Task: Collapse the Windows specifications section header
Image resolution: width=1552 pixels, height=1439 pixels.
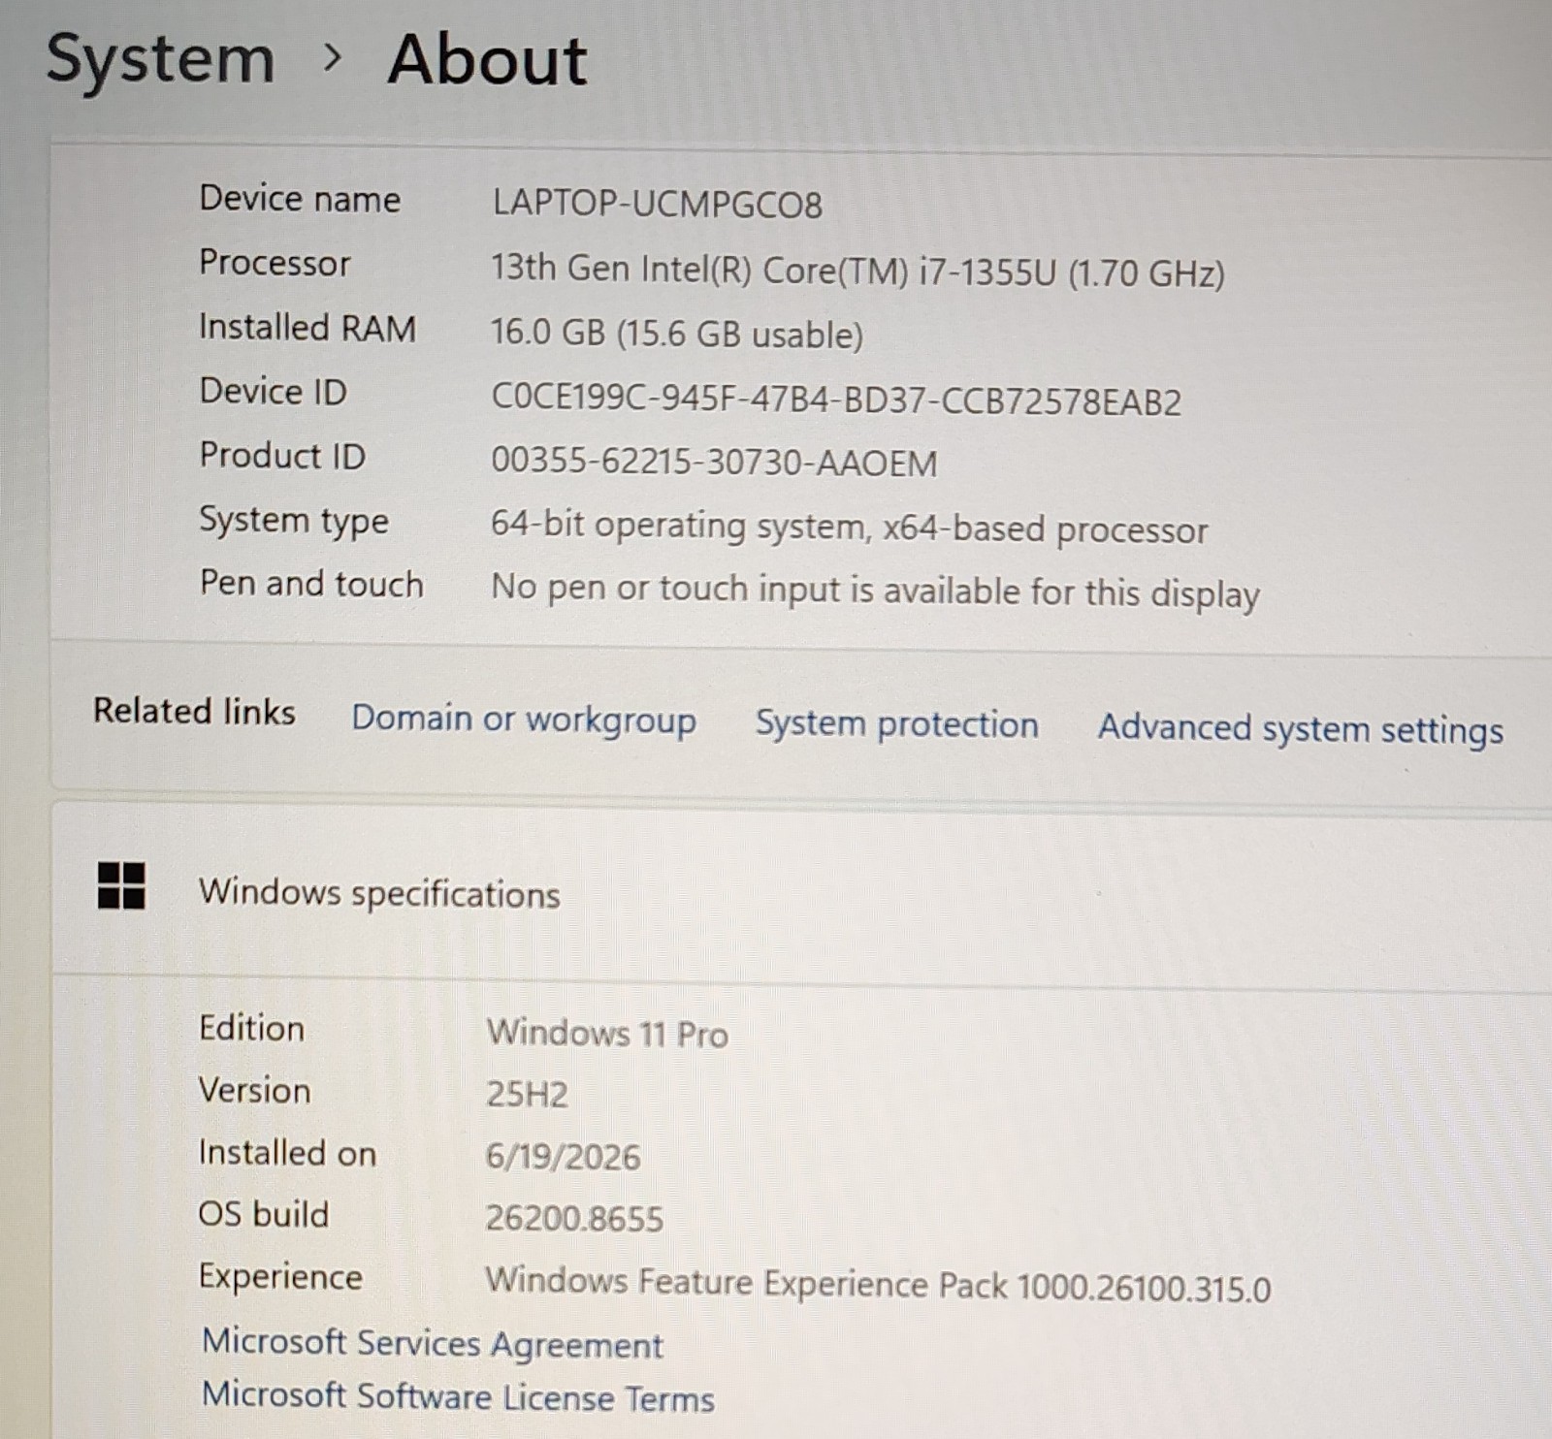Action: [x=801, y=891]
